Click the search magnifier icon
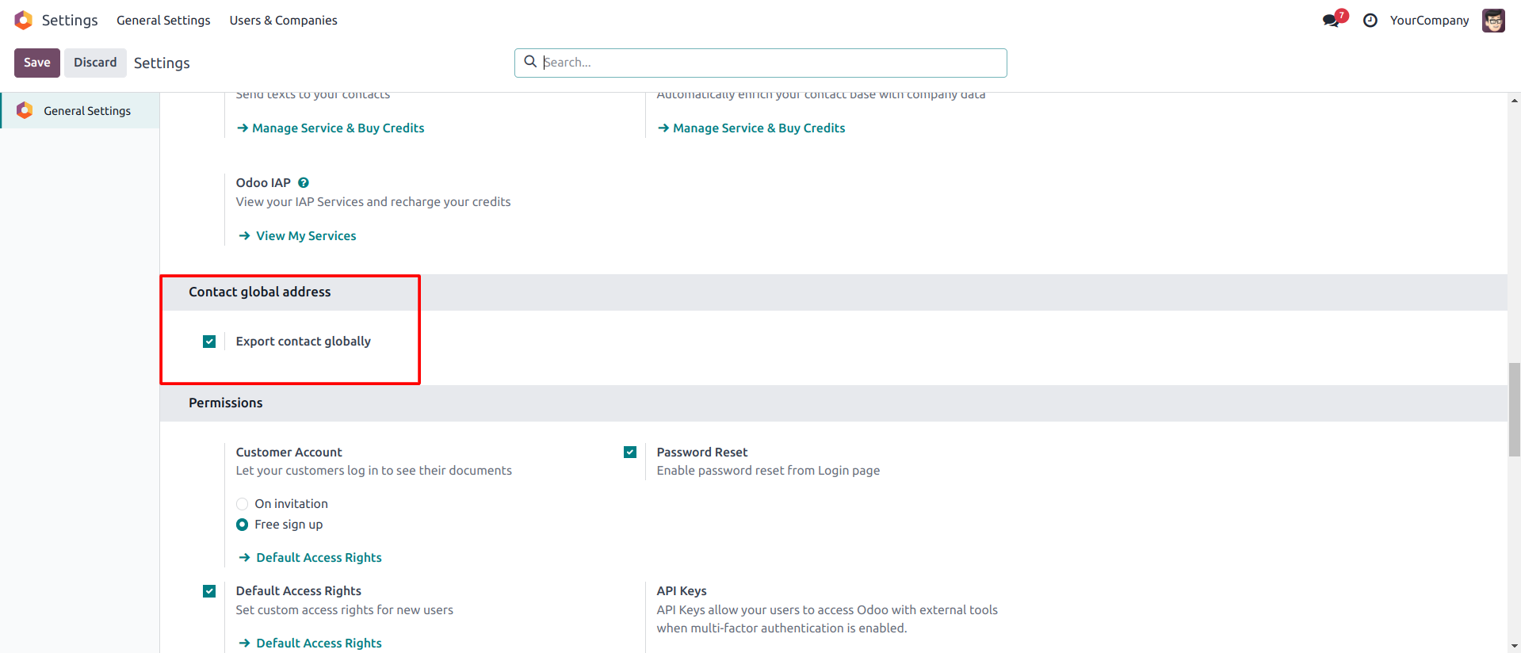The image size is (1521, 653). point(530,62)
